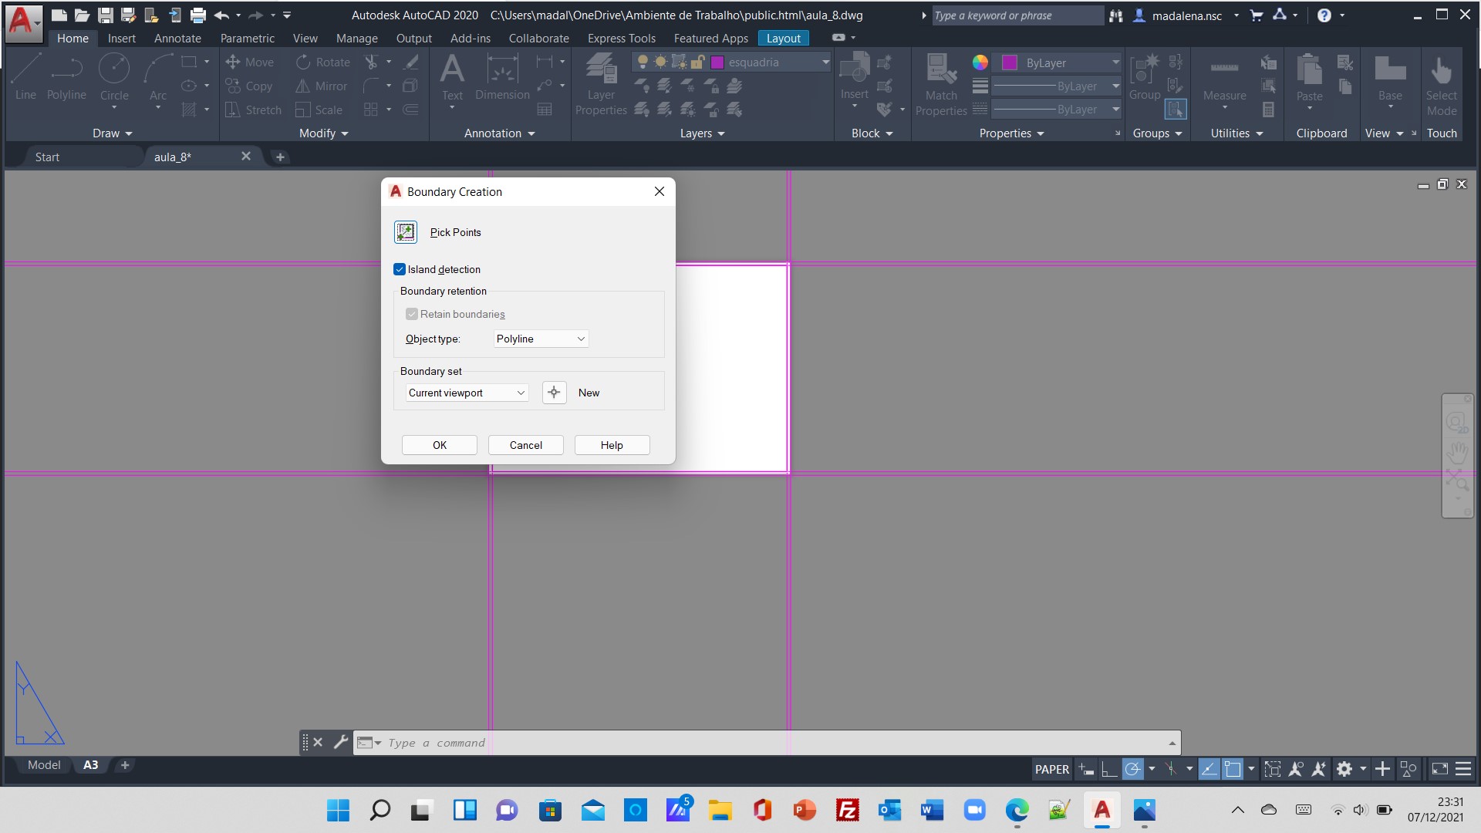
Task: Open the Customization wrench in command line
Action: click(340, 742)
